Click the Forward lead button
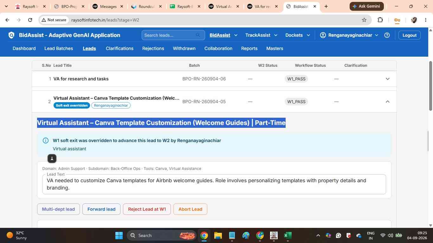 pyautogui.click(x=101, y=209)
